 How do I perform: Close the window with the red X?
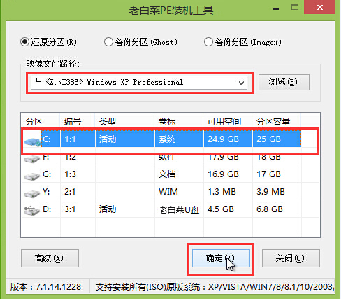320,7
